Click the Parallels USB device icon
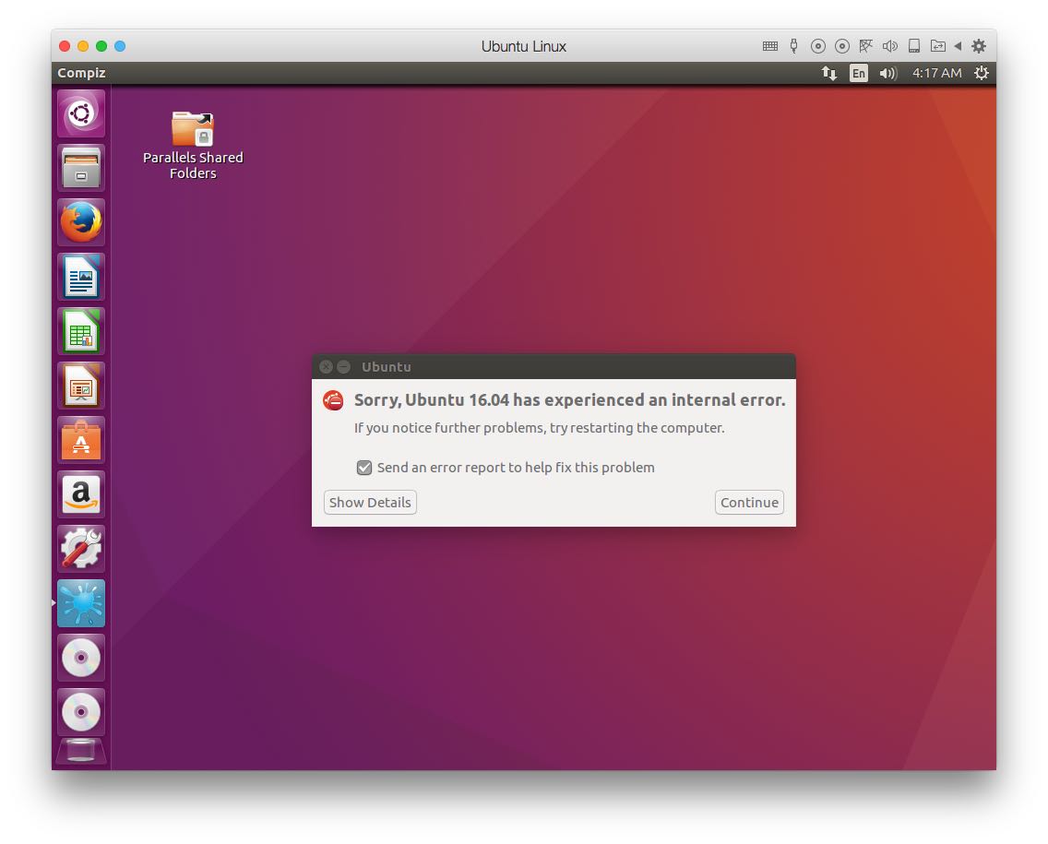 pyautogui.click(x=793, y=46)
